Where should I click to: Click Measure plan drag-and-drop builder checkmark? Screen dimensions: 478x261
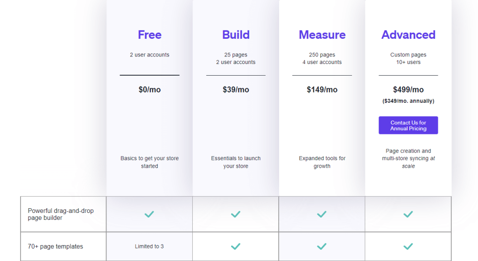point(322,214)
